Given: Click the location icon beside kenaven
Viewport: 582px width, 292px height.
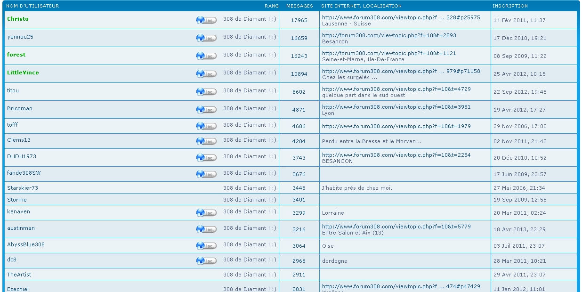Looking at the screenshot, I should 206,213.
